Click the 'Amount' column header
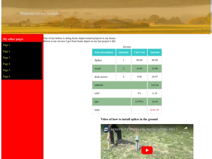Viewport: 212px width, 159px height. [155, 52]
